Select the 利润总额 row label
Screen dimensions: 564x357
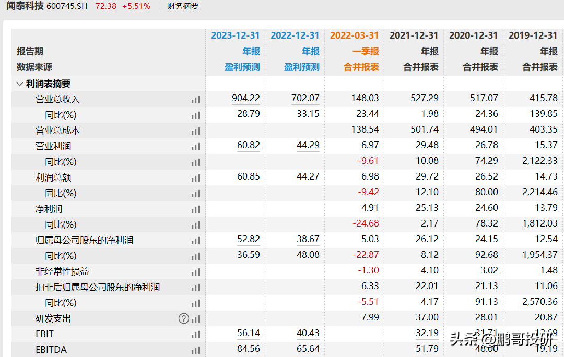click(x=53, y=178)
